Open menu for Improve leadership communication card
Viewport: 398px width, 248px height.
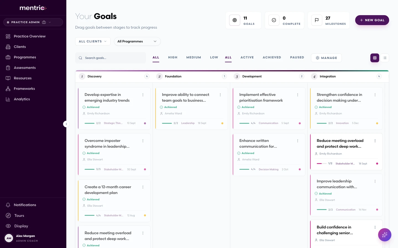pyautogui.click(x=375, y=181)
